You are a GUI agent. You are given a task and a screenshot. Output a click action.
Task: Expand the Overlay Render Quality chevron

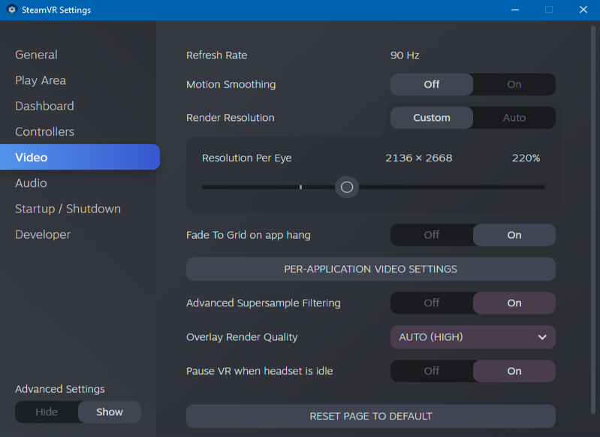click(542, 337)
